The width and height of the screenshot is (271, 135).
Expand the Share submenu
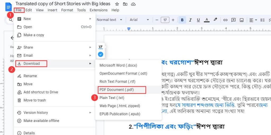[55, 47]
